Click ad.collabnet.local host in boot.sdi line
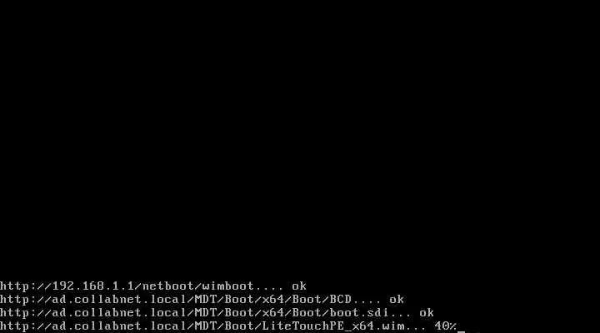 coord(119,313)
